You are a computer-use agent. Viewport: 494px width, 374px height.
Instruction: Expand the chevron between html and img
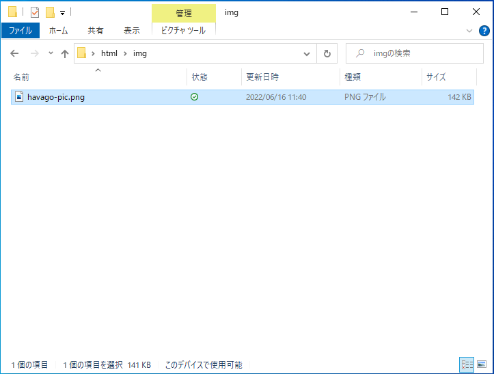[126, 53]
